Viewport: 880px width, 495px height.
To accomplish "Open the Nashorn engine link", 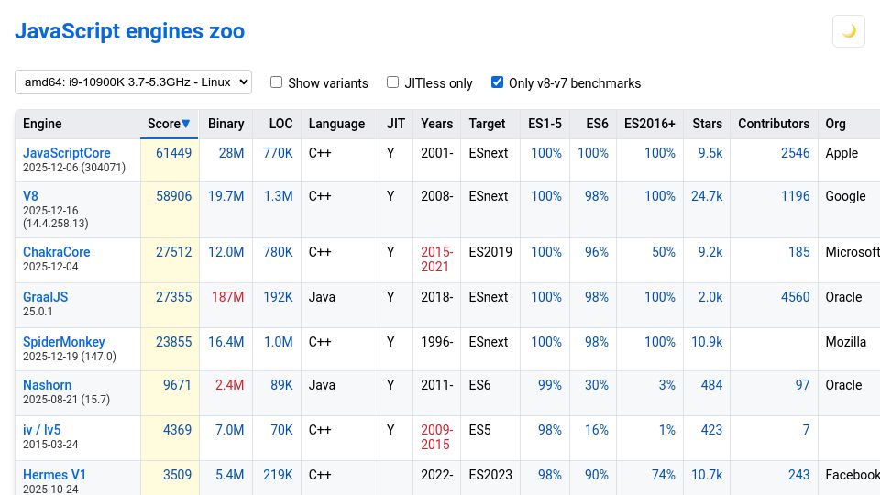I will pyautogui.click(x=47, y=386).
